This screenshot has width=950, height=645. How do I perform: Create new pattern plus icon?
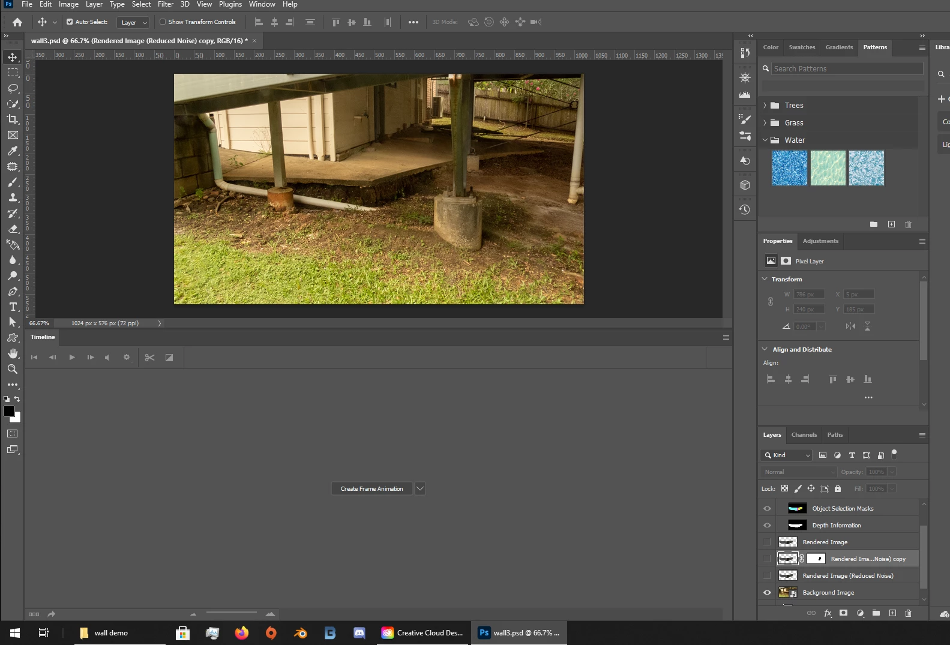891,224
